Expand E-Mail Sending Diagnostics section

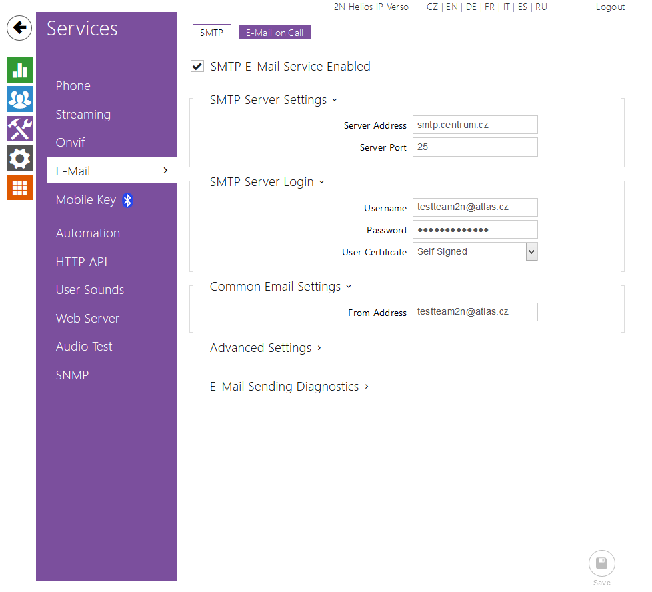(x=289, y=387)
